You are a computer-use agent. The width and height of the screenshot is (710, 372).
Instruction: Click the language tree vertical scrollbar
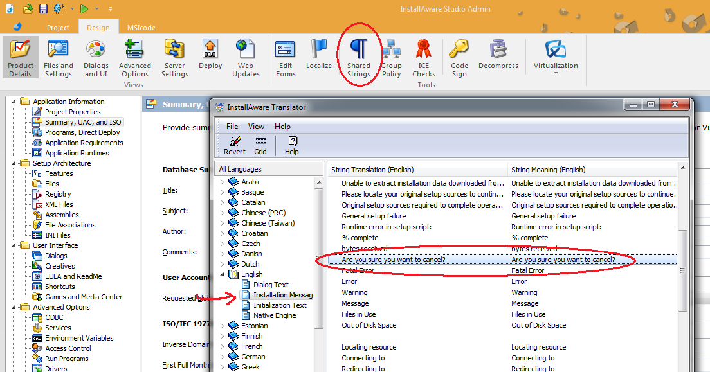click(319, 258)
